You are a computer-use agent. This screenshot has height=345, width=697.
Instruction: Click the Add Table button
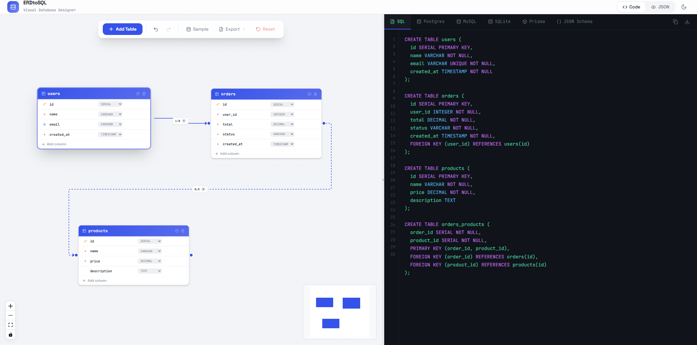tap(122, 29)
